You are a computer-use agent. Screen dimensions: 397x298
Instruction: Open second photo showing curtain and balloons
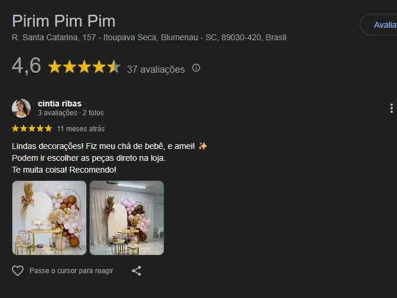point(126,218)
